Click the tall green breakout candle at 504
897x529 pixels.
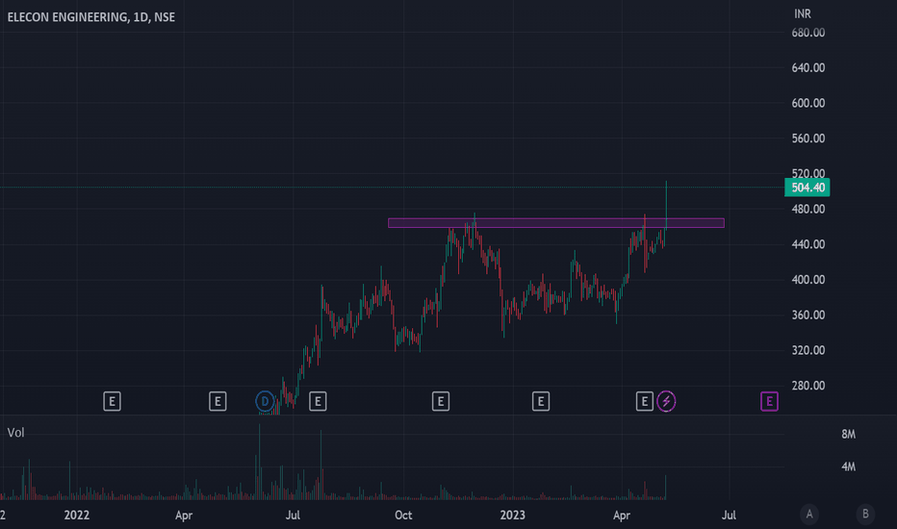(x=666, y=206)
